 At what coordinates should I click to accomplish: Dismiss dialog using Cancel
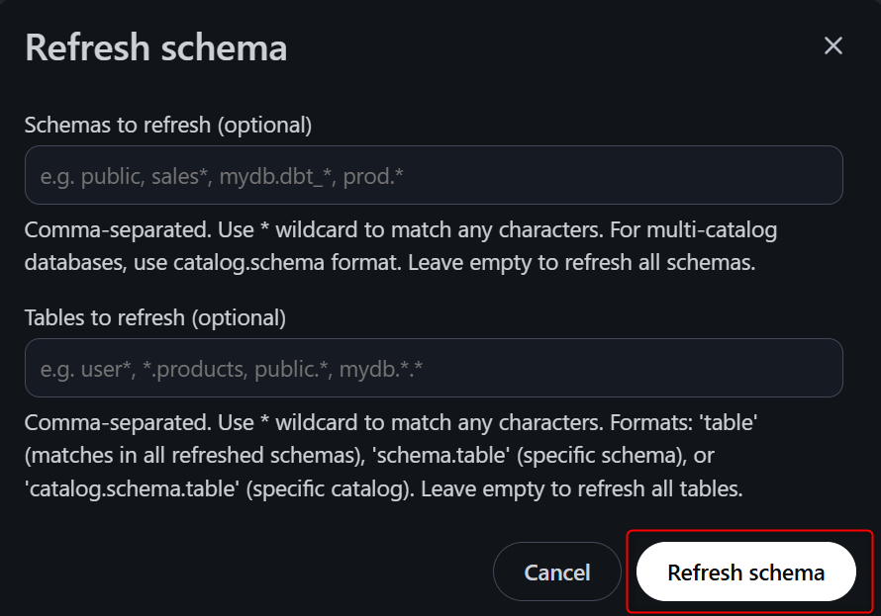click(x=556, y=572)
